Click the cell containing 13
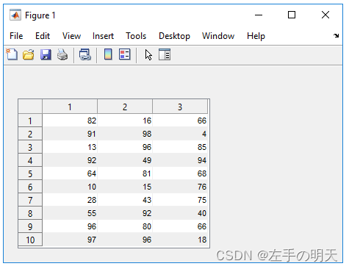This screenshot has width=349, height=269. tap(70, 147)
